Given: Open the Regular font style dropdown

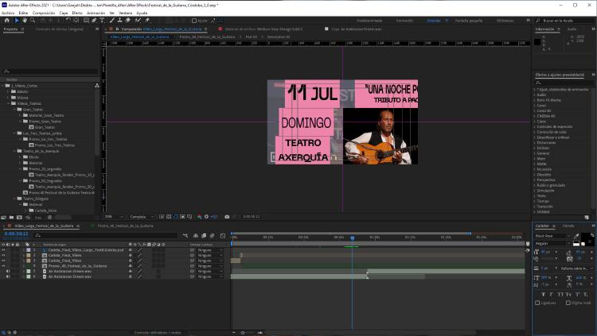Looking at the screenshot, I should point(552,243).
